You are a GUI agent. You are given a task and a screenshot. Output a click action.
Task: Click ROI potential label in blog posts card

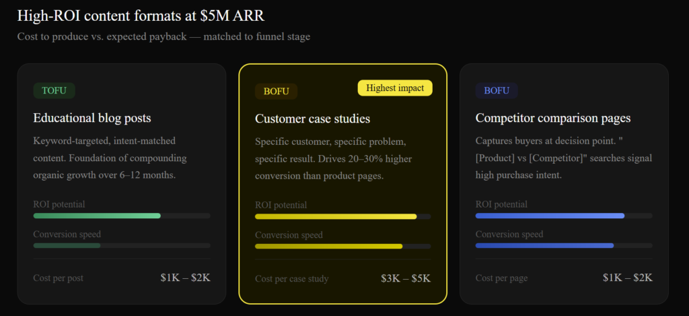click(x=59, y=204)
